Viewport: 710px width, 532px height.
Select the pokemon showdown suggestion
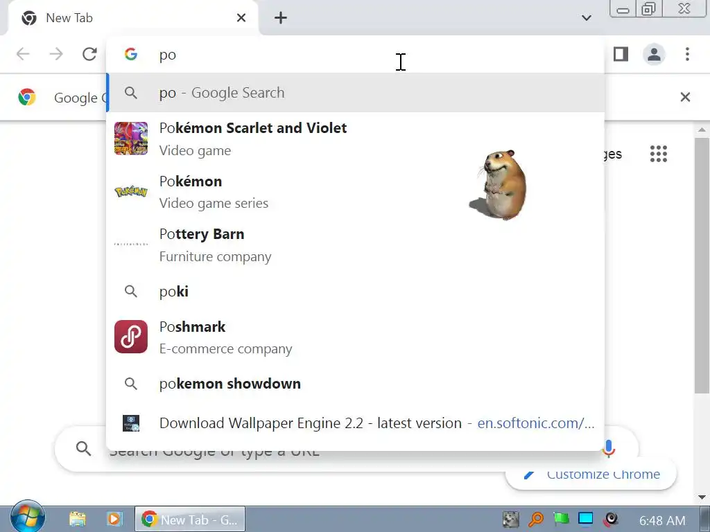356,384
